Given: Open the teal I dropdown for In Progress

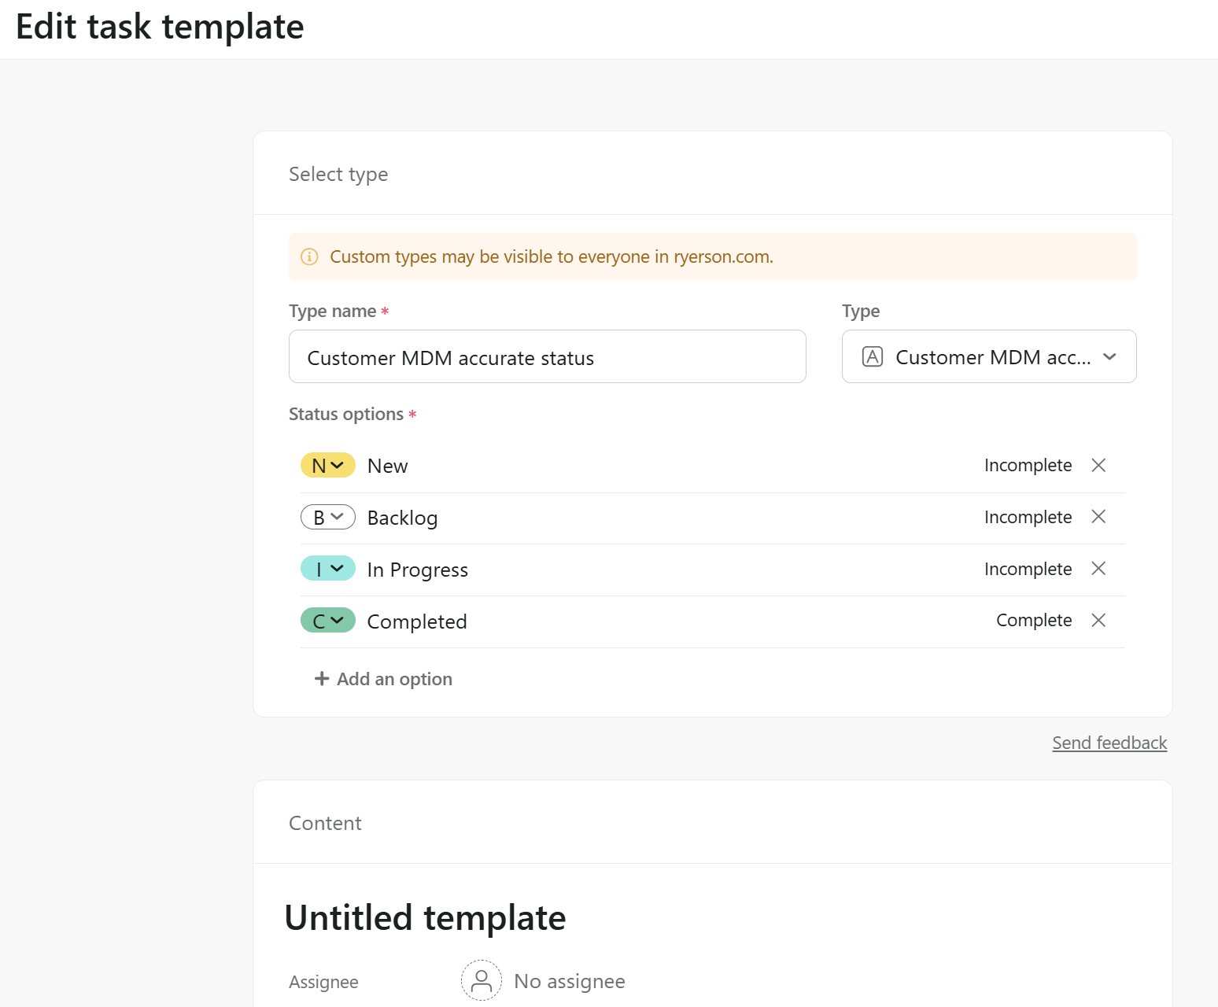Looking at the screenshot, I should 328,568.
